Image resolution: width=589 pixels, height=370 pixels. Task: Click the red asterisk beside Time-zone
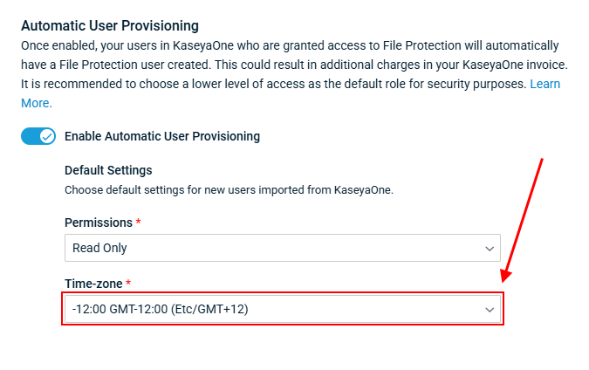129,284
